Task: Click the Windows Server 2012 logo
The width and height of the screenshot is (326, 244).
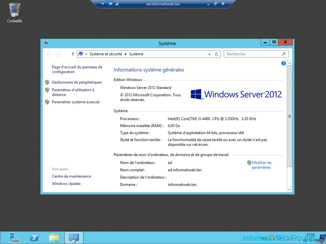Action: (236, 94)
